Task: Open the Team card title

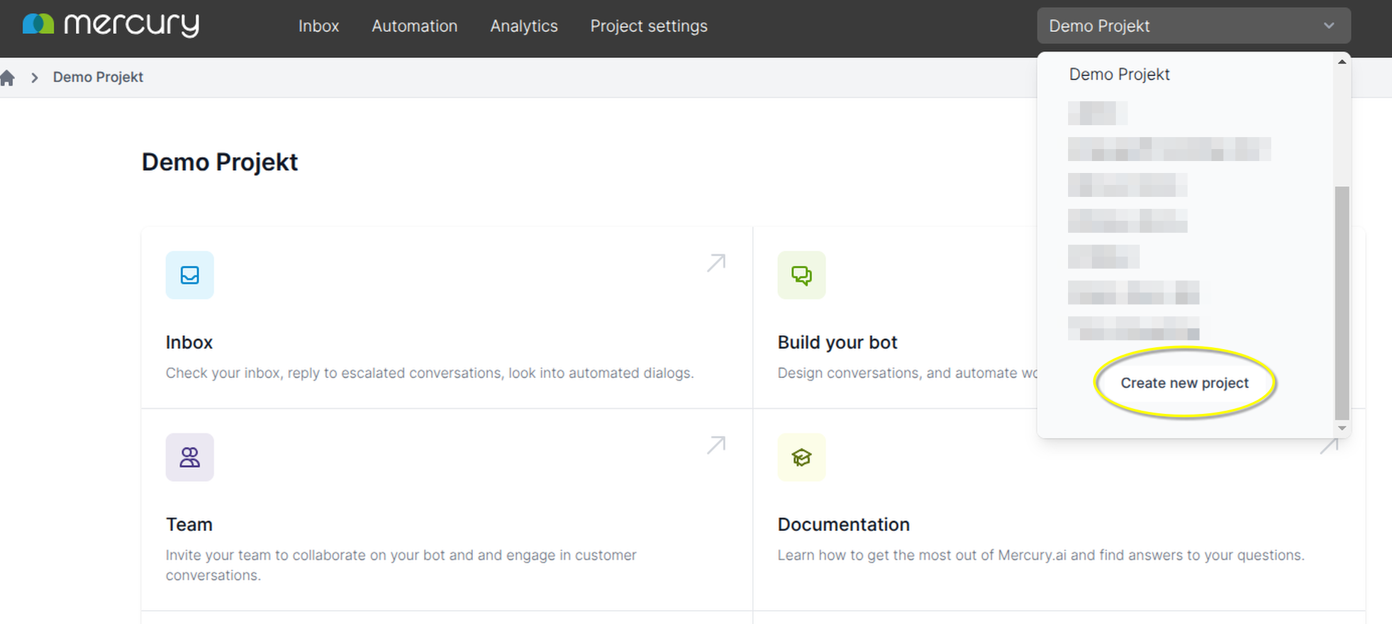Action: coord(189,525)
